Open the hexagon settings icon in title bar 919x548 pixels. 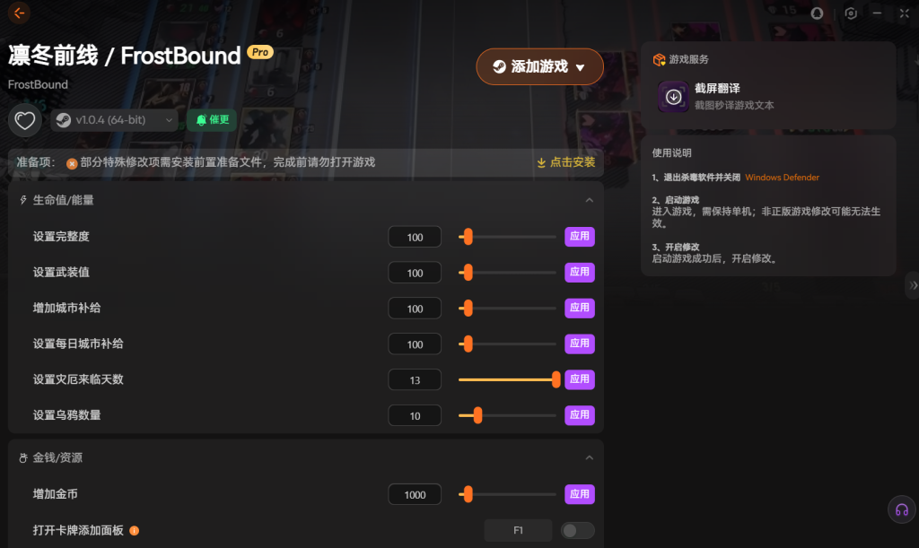click(x=851, y=13)
